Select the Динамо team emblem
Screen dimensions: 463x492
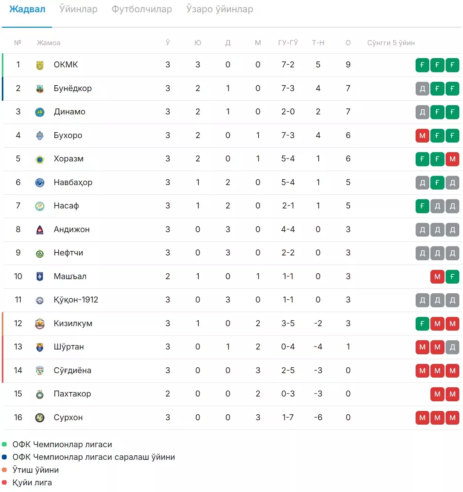click(40, 112)
